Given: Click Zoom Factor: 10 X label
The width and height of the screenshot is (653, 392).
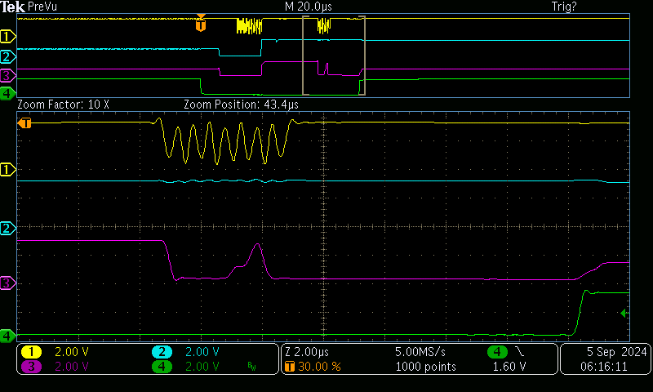Looking at the screenshot, I should click(64, 105).
